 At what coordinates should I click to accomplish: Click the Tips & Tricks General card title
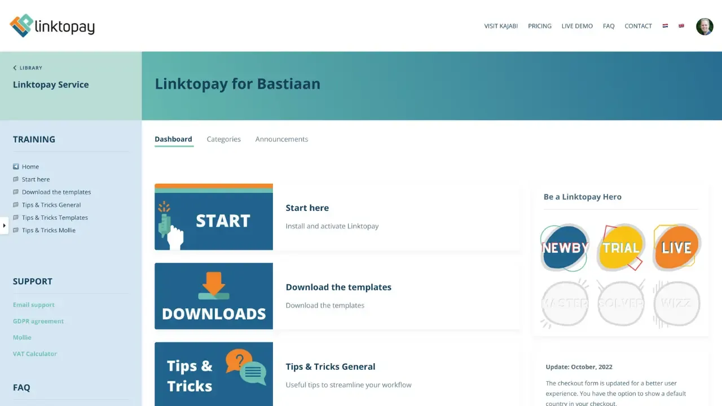click(331, 367)
